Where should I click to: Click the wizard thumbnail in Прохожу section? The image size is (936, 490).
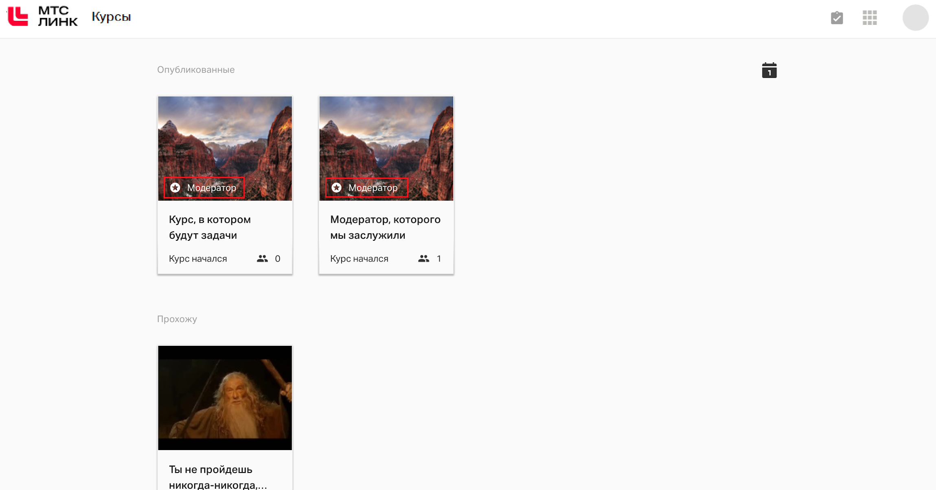pos(225,398)
